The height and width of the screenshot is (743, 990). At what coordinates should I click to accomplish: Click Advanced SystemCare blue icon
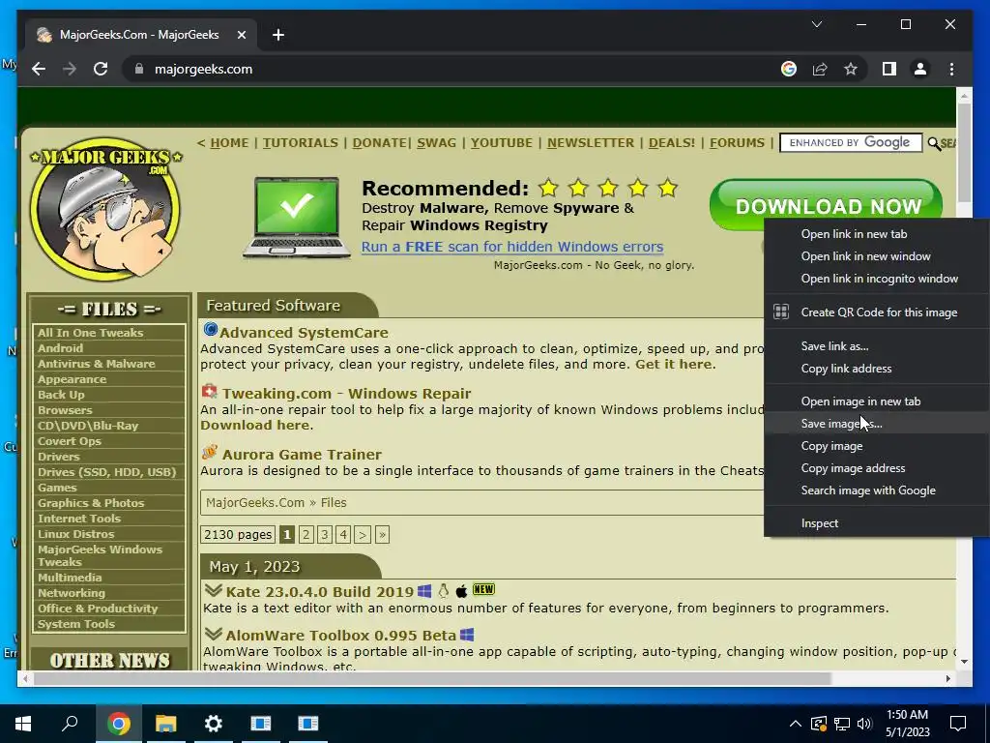pyautogui.click(x=210, y=330)
